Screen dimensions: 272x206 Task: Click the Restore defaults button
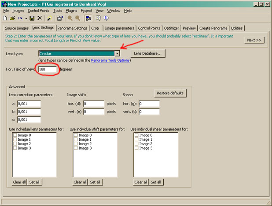(x=171, y=93)
